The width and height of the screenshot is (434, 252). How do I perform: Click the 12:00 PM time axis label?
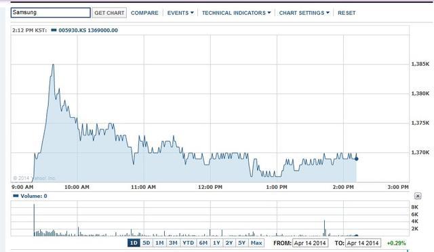tap(210, 187)
